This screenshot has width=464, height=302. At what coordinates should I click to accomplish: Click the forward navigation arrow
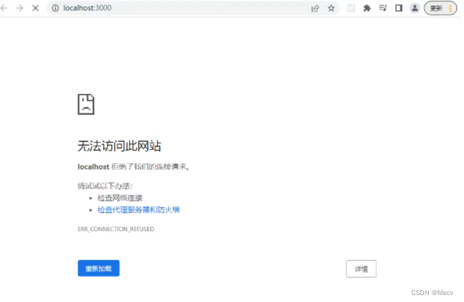point(20,8)
